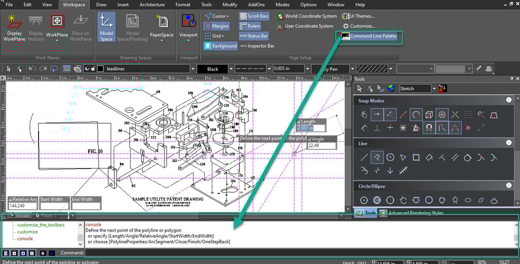Open the Customize dialog
The image size is (520, 264).
359,26
